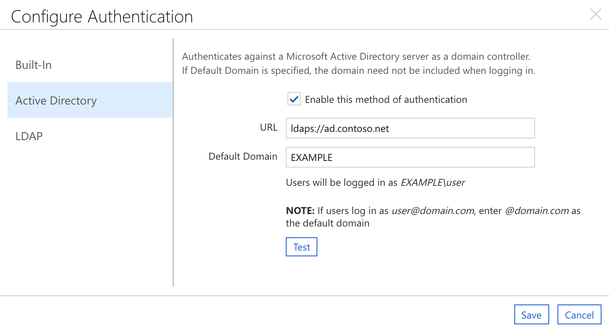609x331 pixels.
Task: Select the Active Directory tab
Action: pos(56,101)
